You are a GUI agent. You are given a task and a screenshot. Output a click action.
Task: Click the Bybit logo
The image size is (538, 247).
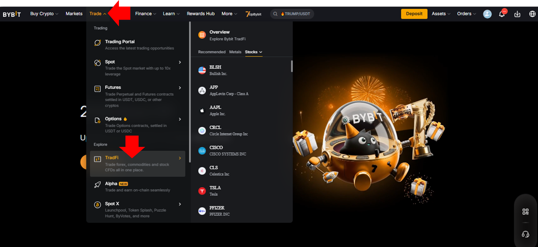pyautogui.click(x=12, y=14)
